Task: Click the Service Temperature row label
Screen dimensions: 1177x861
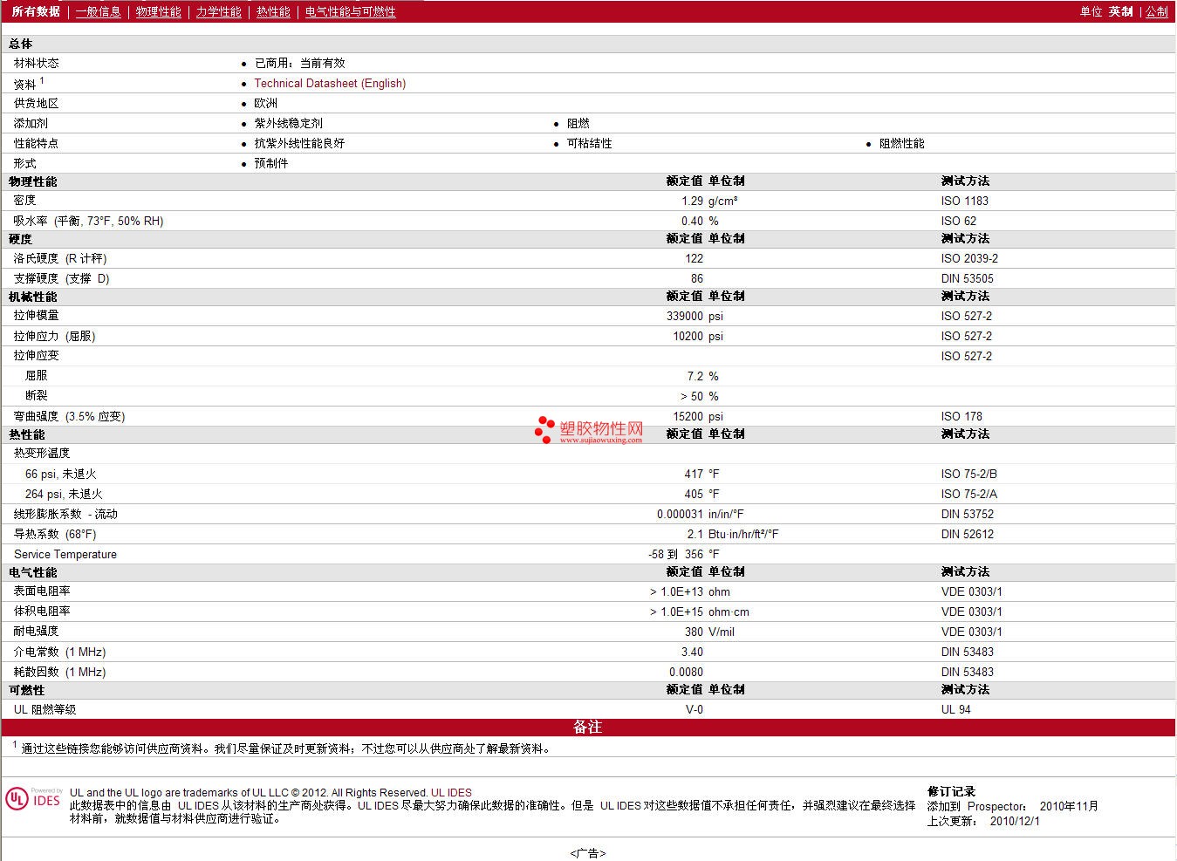Action: (x=65, y=554)
